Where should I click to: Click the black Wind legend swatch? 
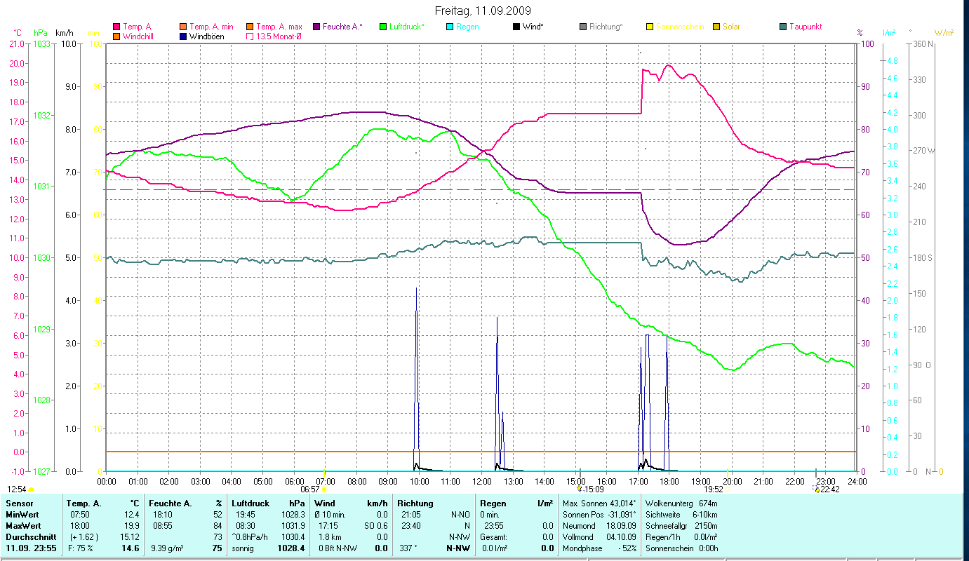point(516,27)
